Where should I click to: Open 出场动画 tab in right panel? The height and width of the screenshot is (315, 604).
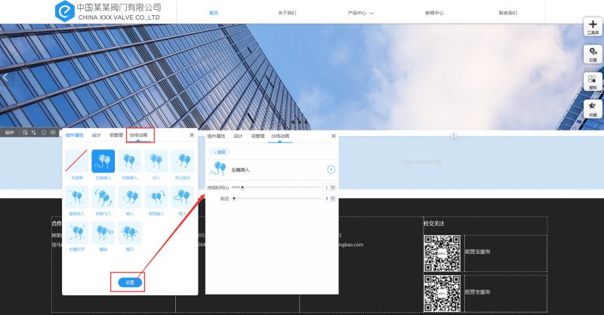tap(280, 136)
